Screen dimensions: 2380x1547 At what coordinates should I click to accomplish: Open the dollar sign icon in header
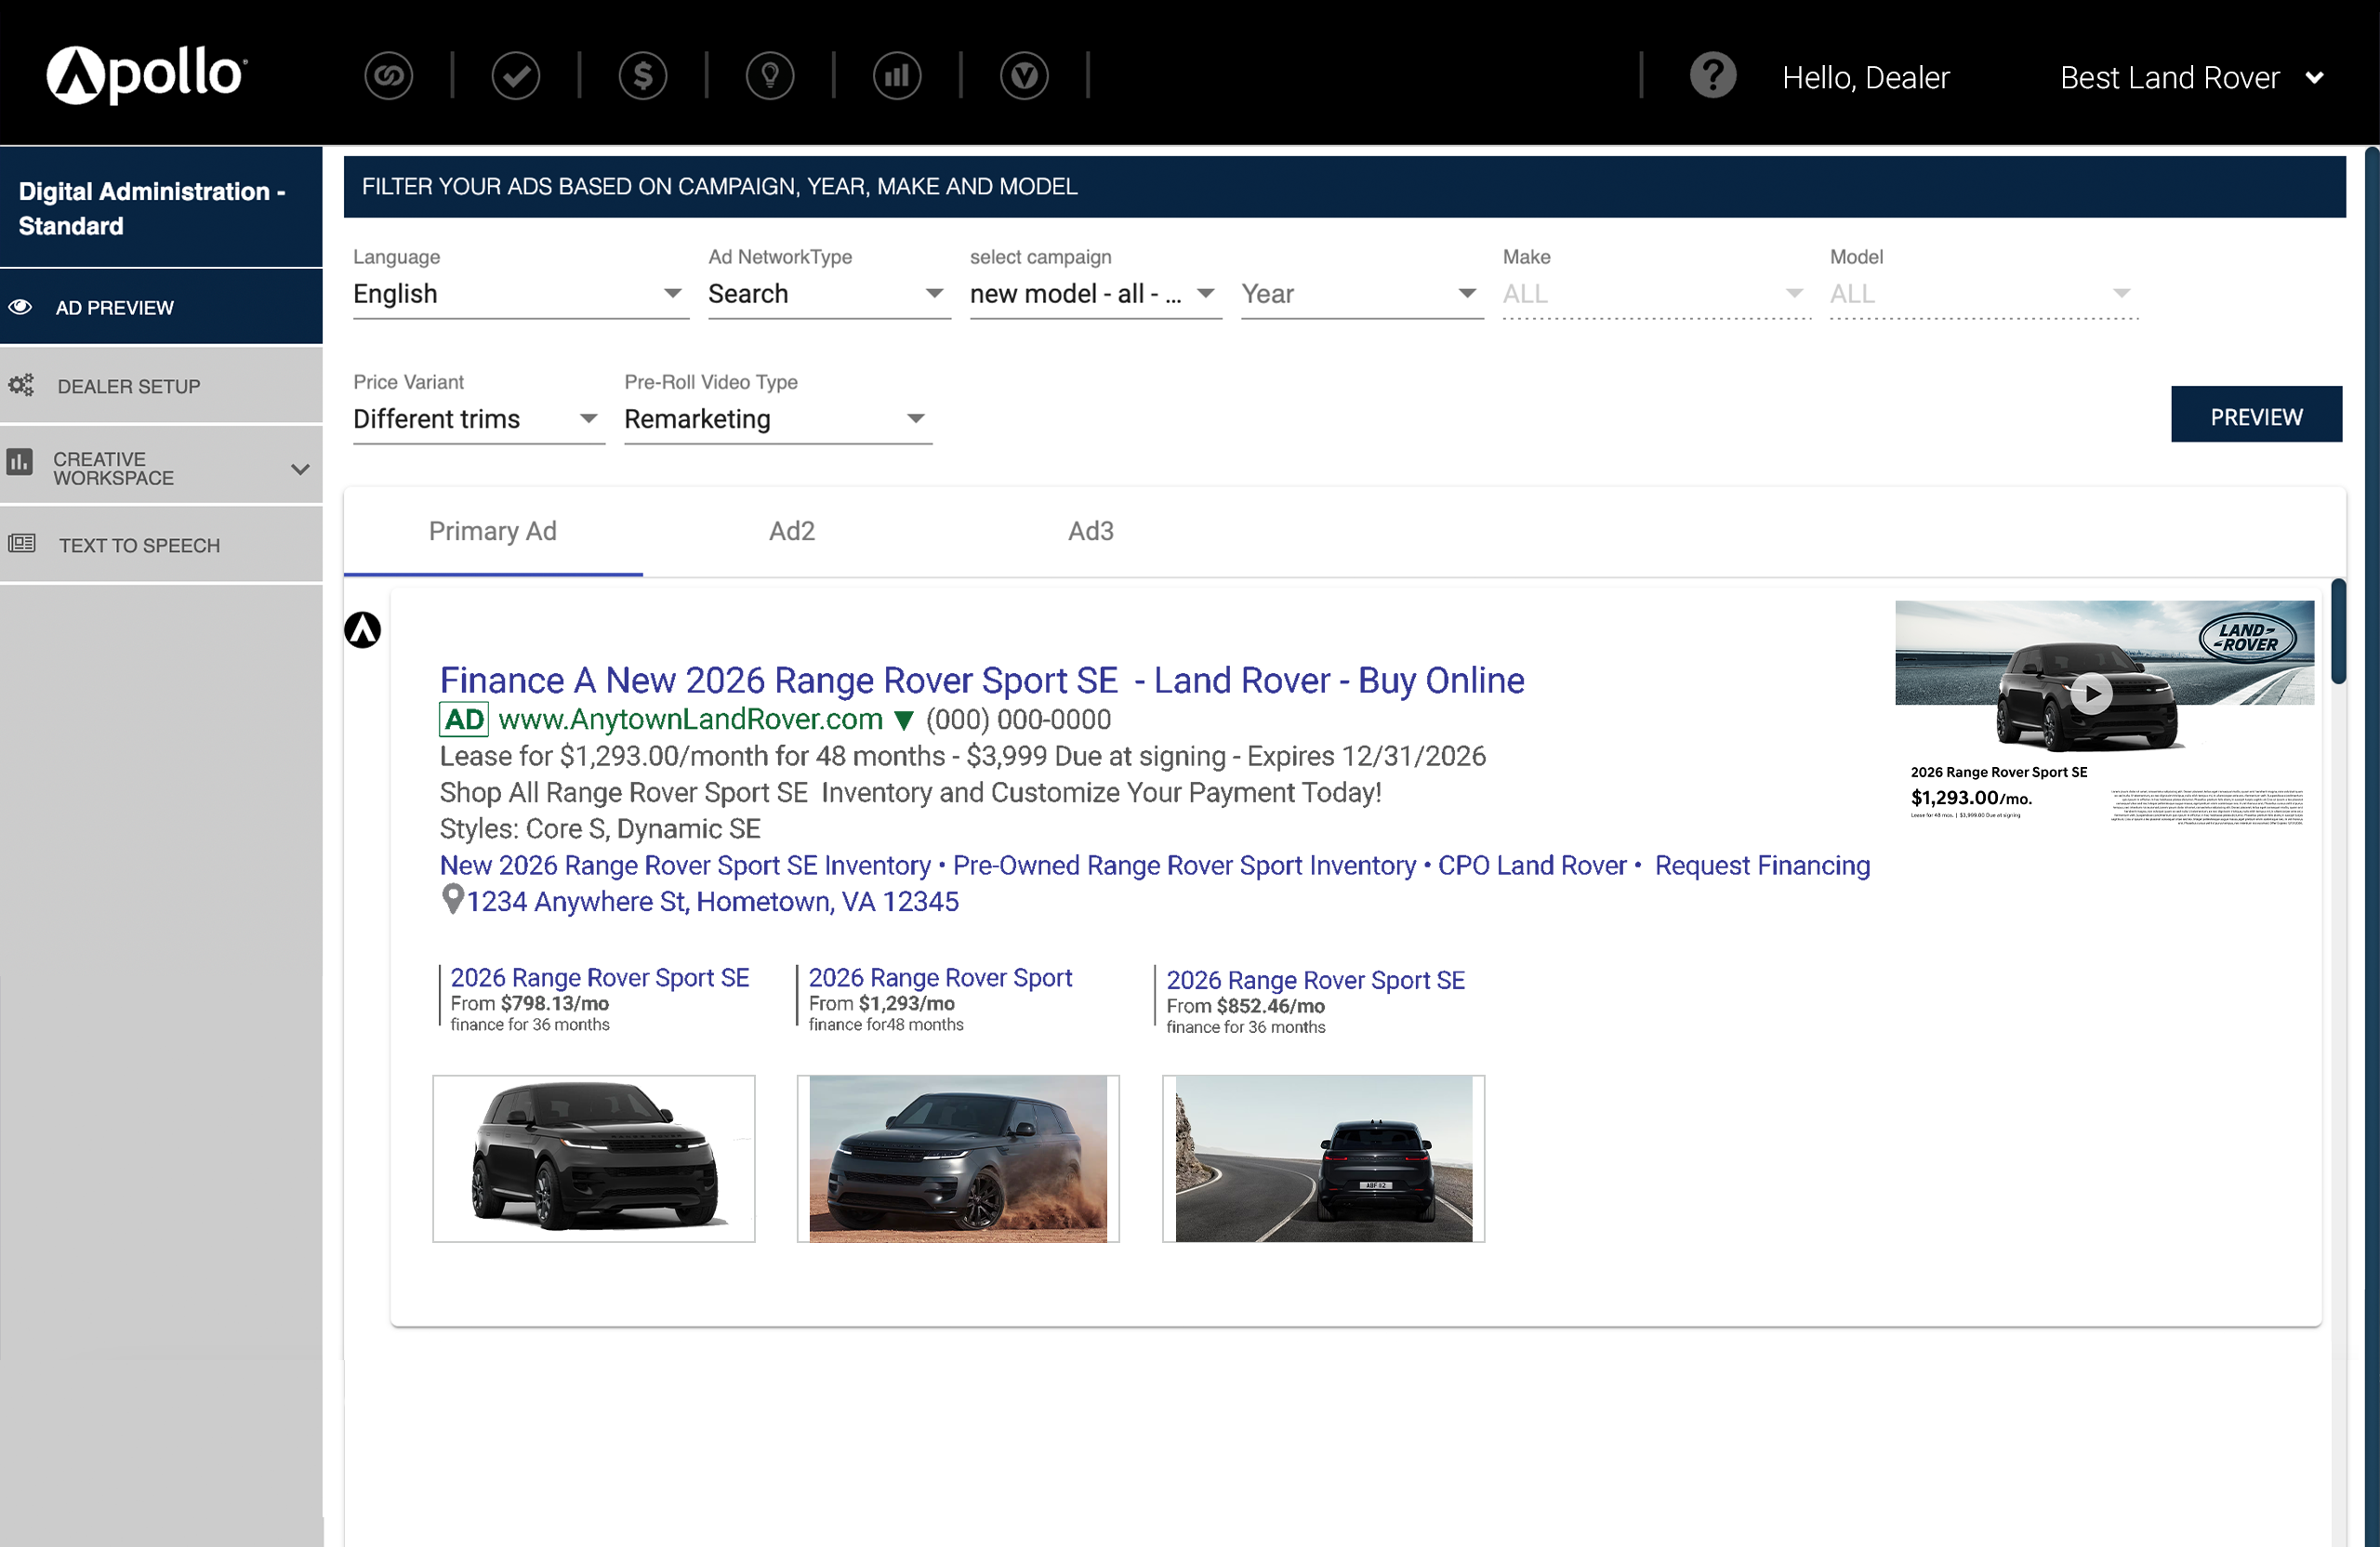(x=642, y=76)
